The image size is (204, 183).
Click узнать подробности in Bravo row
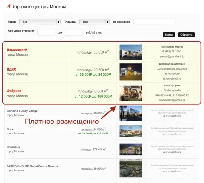click(172, 134)
